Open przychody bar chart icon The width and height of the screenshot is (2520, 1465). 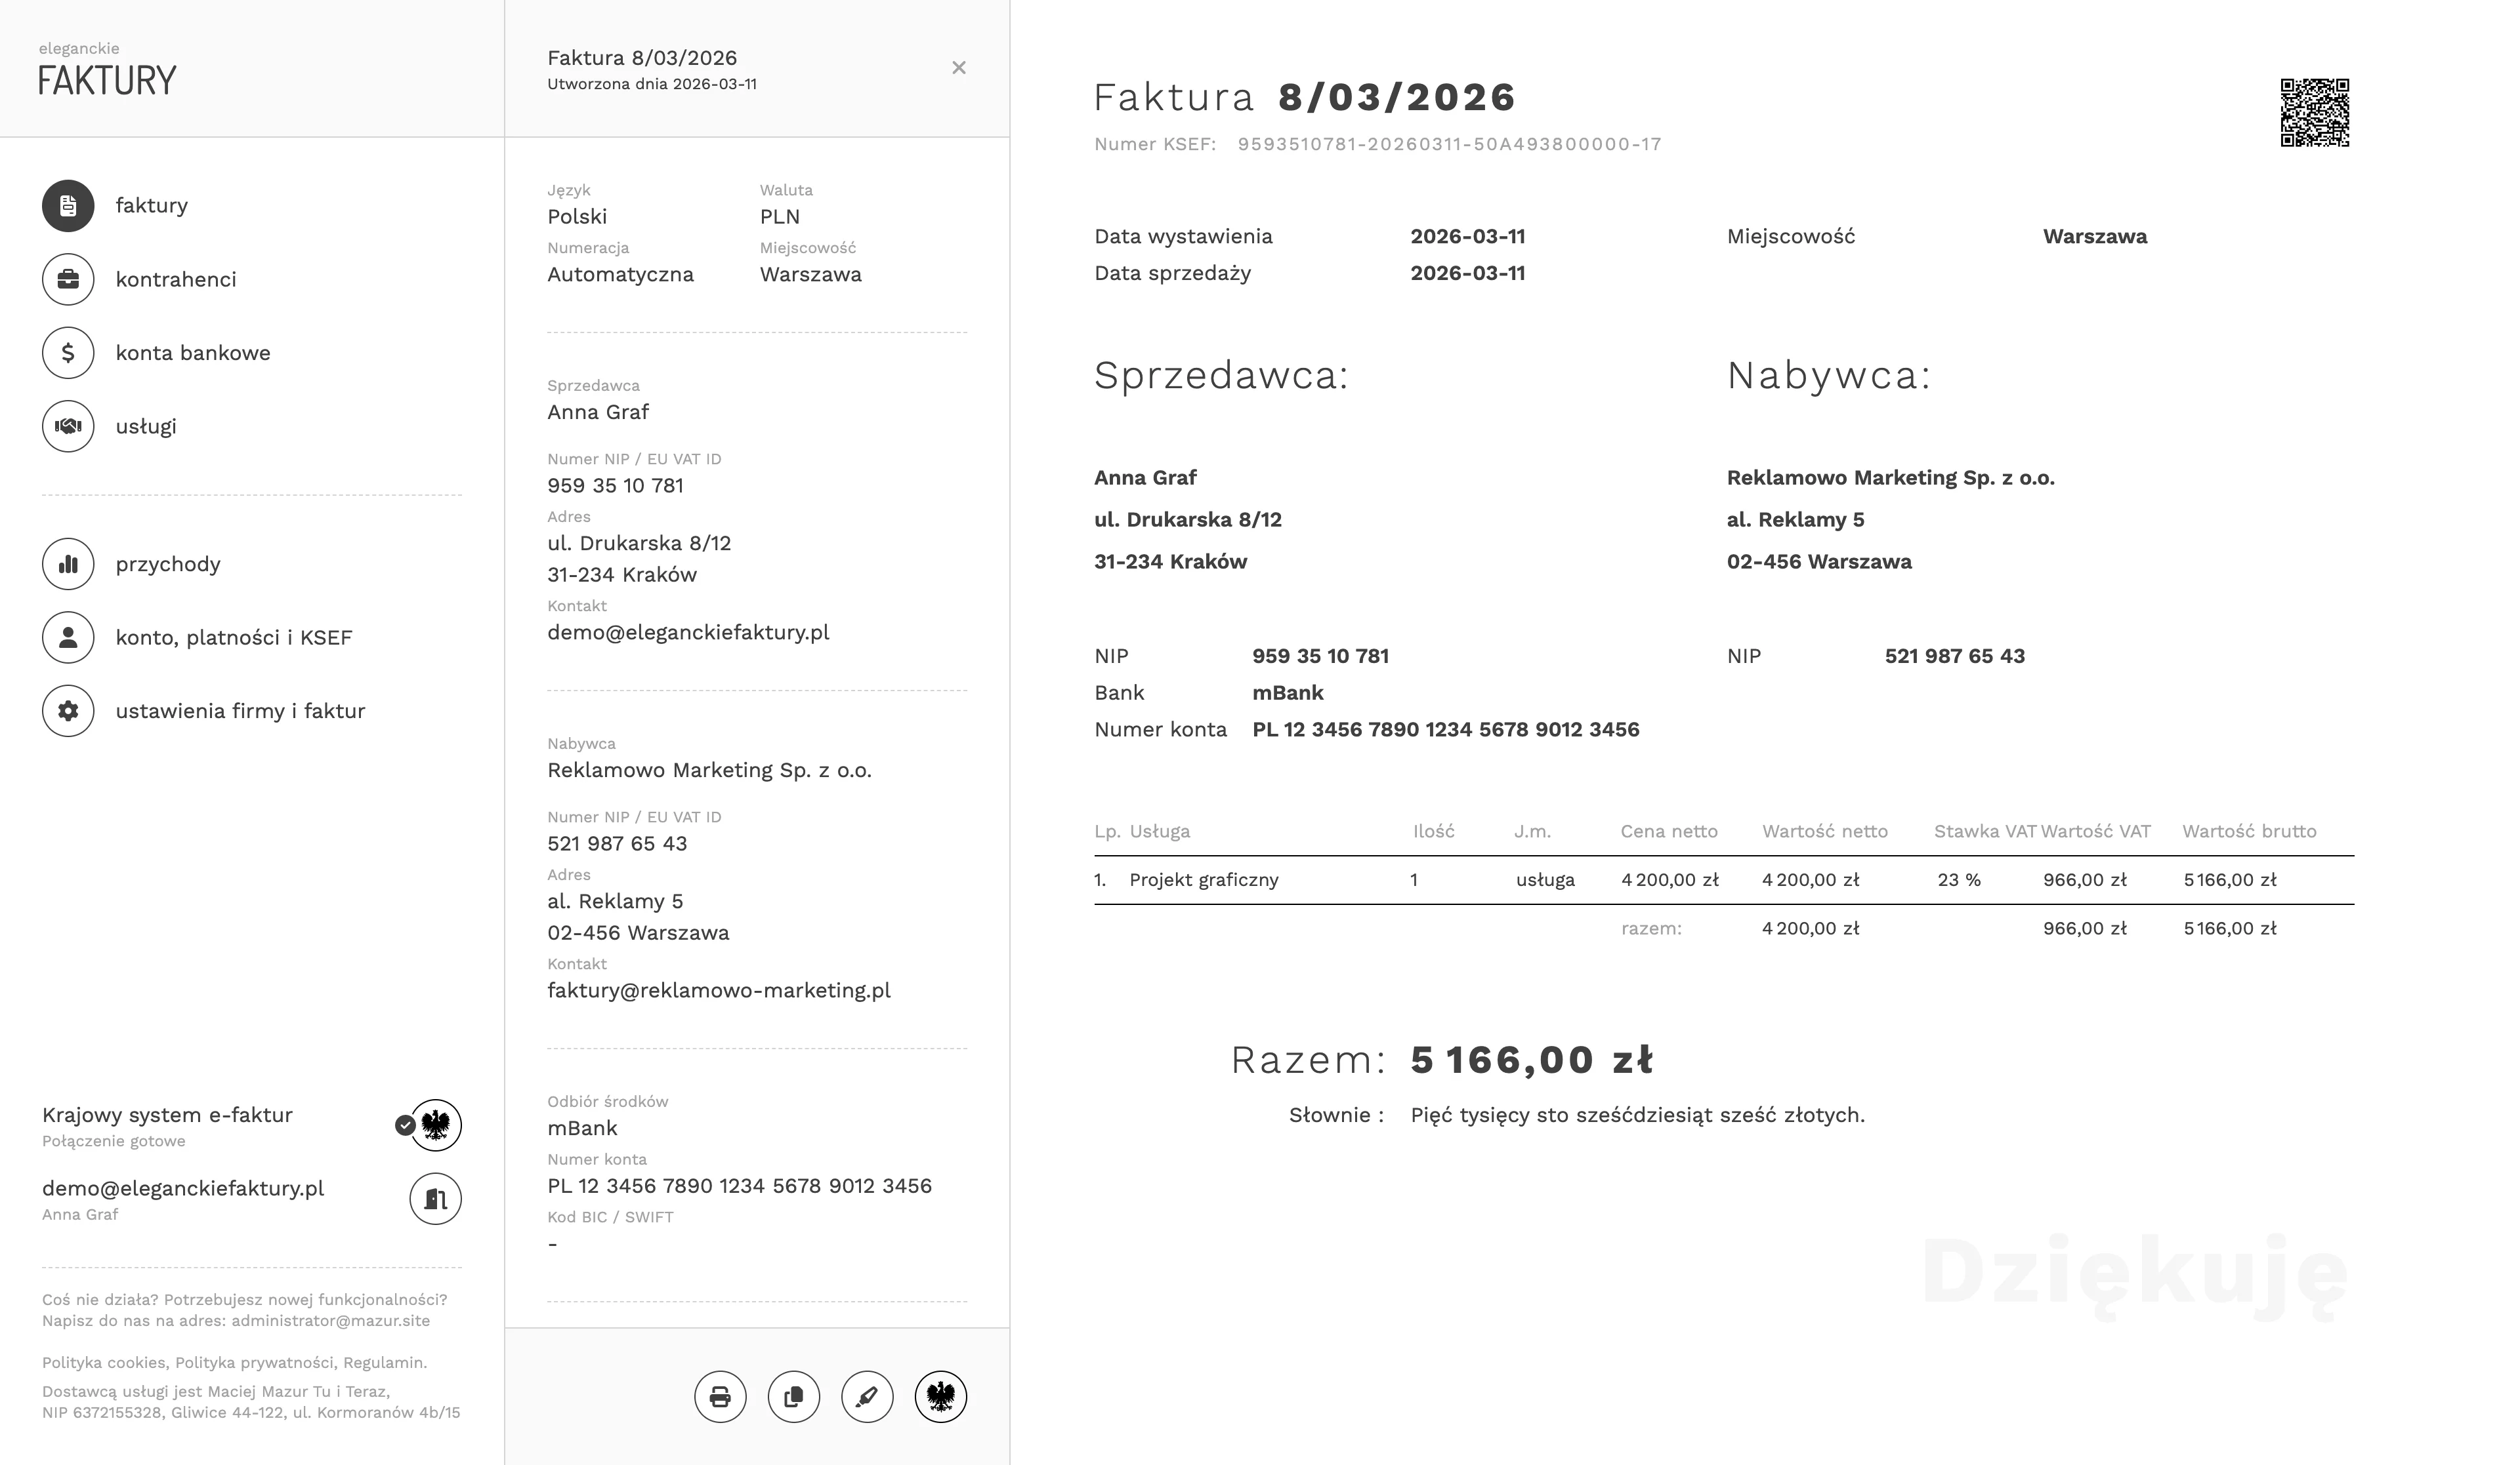pos(68,563)
